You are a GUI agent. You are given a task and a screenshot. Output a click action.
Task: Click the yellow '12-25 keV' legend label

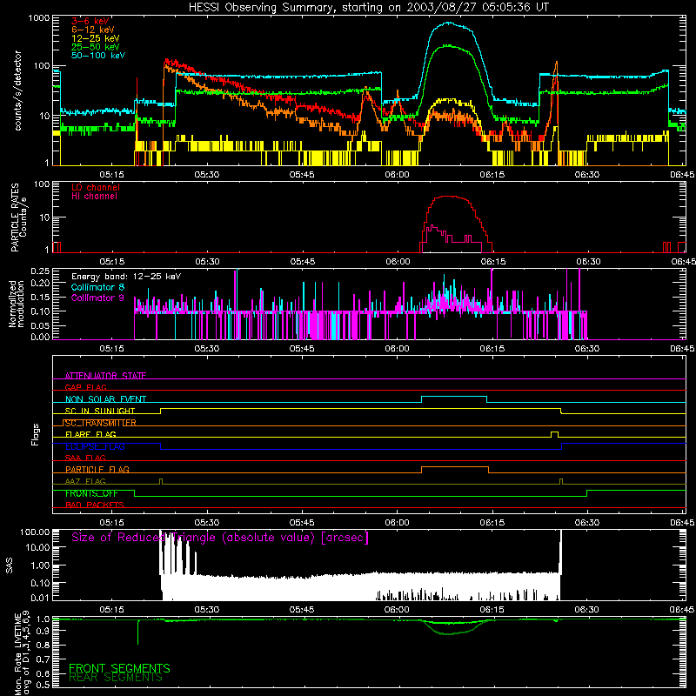pyautogui.click(x=96, y=38)
